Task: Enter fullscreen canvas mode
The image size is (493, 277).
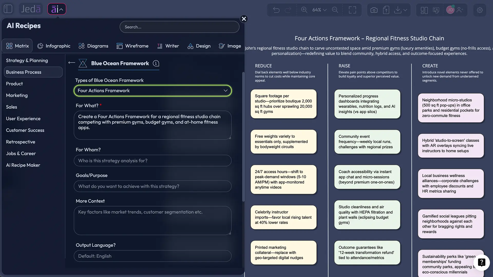Action: point(352,10)
